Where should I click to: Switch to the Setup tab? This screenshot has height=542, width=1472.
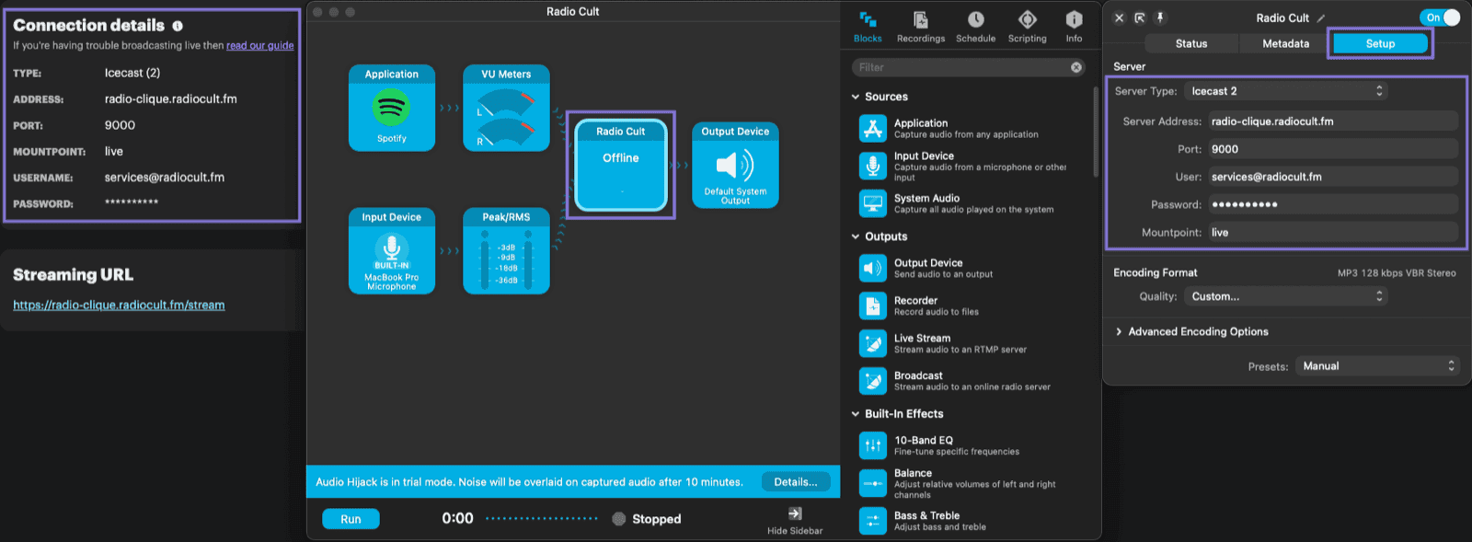pos(1380,43)
